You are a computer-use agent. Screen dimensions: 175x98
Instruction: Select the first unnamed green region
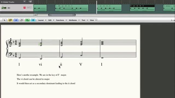(x=40, y=8)
